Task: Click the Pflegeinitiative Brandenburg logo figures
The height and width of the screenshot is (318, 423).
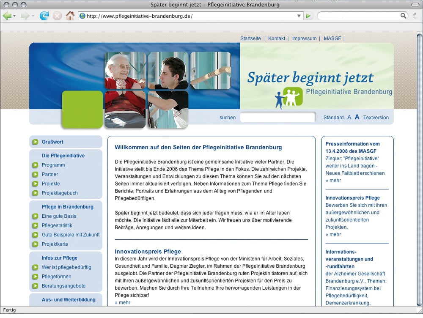Action: click(x=288, y=97)
